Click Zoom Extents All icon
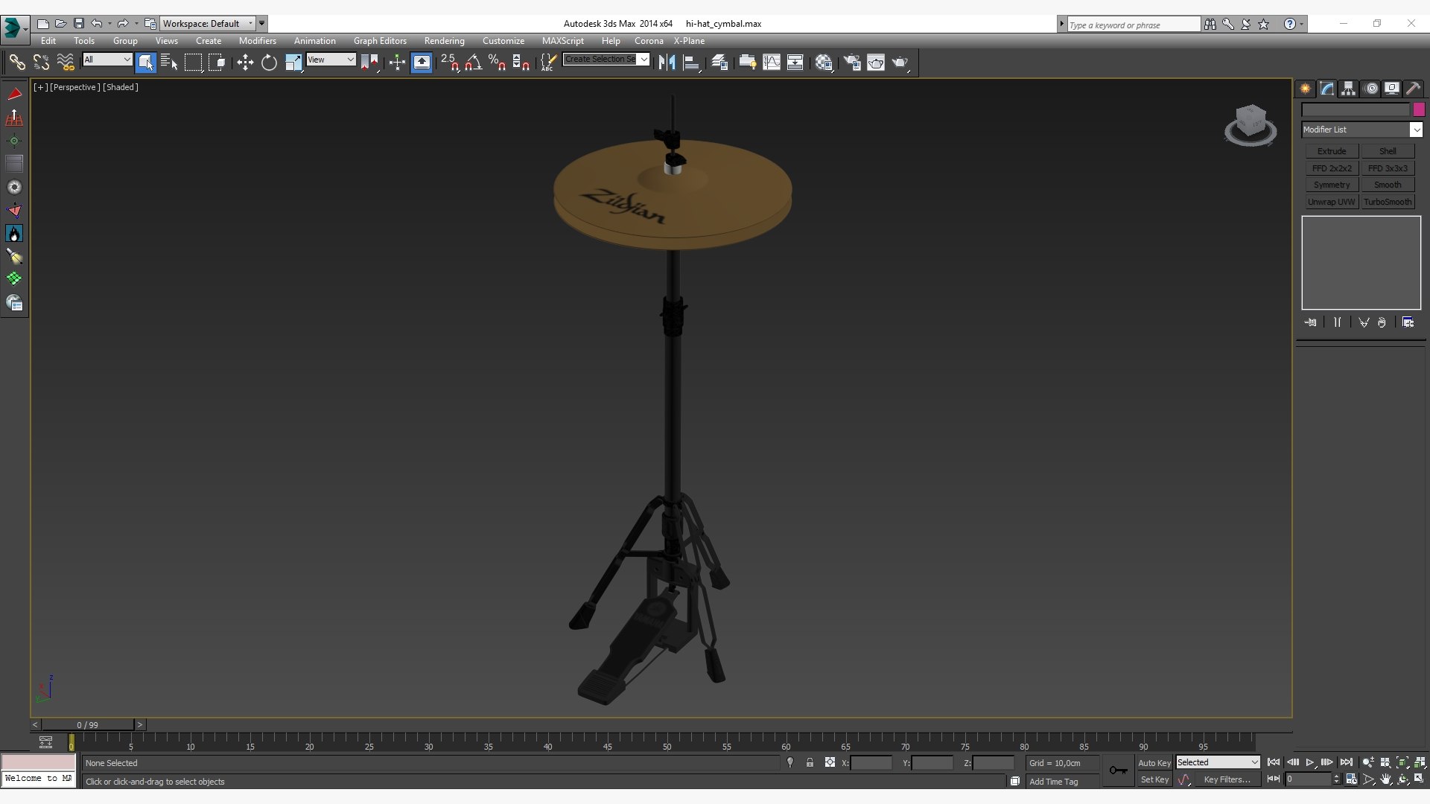The image size is (1430, 804). pos(1420,762)
